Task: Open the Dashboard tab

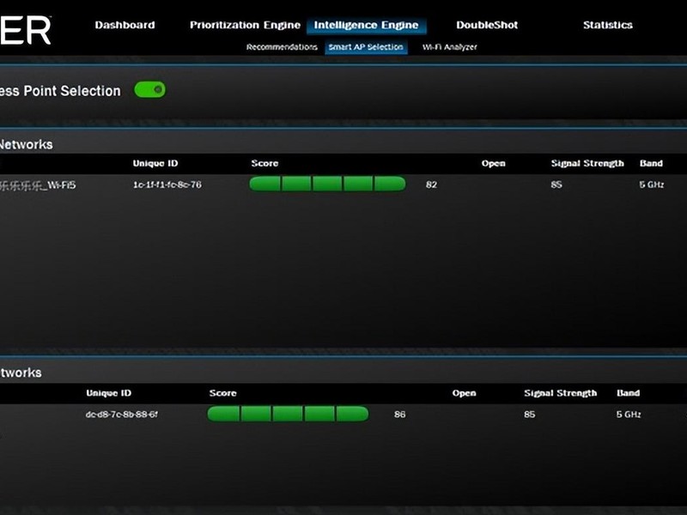Action: tap(125, 25)
